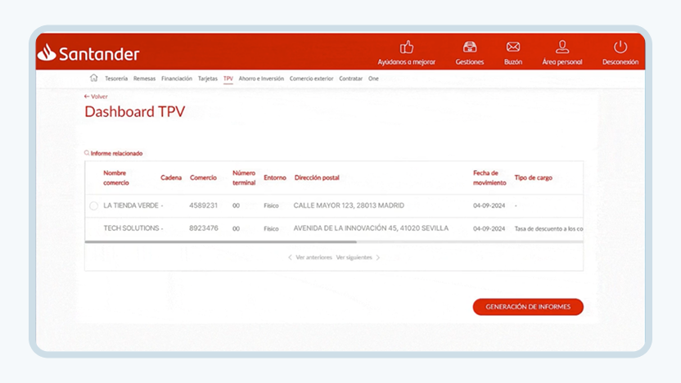Click address AVENIDA DE LA INNOVACIÓN 45

[x=371, y=228]
